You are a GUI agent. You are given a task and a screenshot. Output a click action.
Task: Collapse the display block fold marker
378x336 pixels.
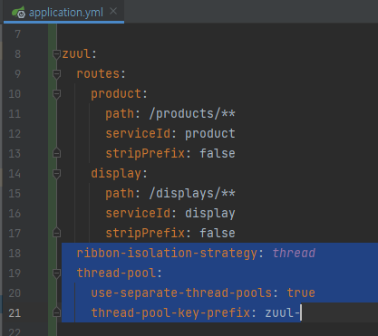click(56, 174)
